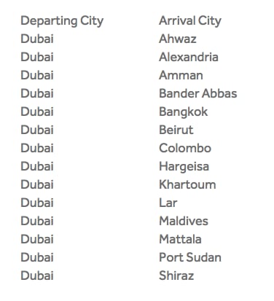The width and height of the screenshot is (274, 301).
Task: Select the Lar destination
Action: [x=168, y=203]
